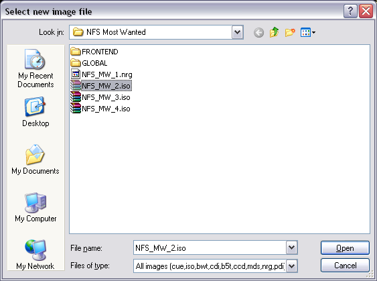The width and height of the screenshot is (377, 281).
Task: Select the NFS_MW_4.iso file
Action: point(100,109)
